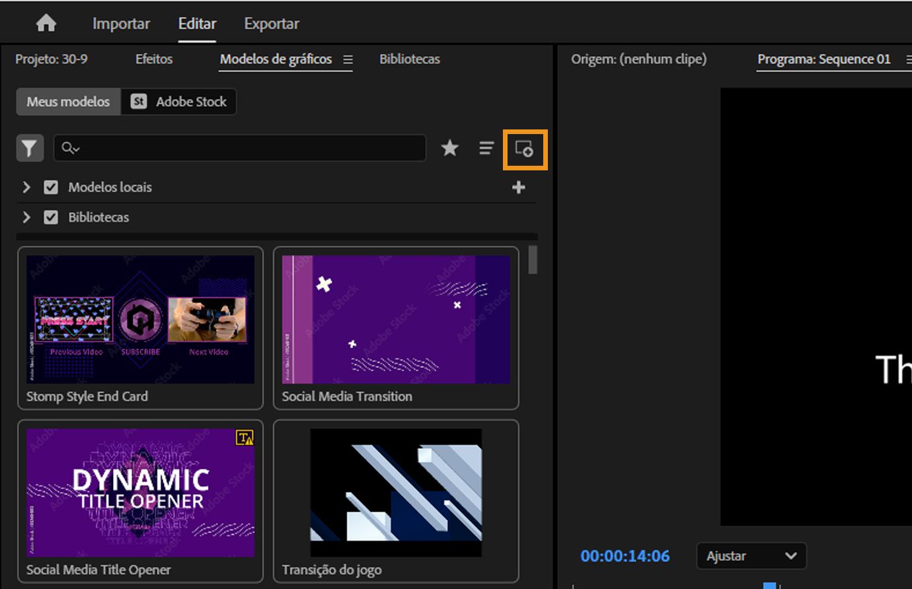Uncheck the Modelos locais checkbox
The image size is (912, 589).
(51, 188)
